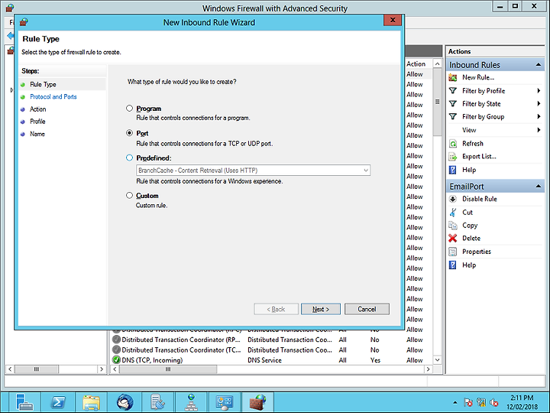550x413 pixels.
Task: Expand Filter by Group submenu arrow
Action: coord(539,116)
